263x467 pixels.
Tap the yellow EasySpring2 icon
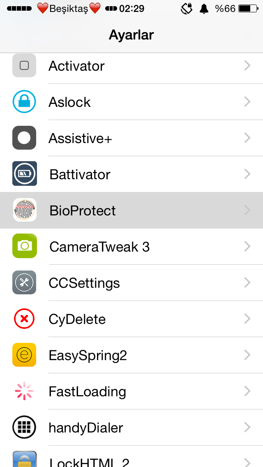tap(24, 355)
